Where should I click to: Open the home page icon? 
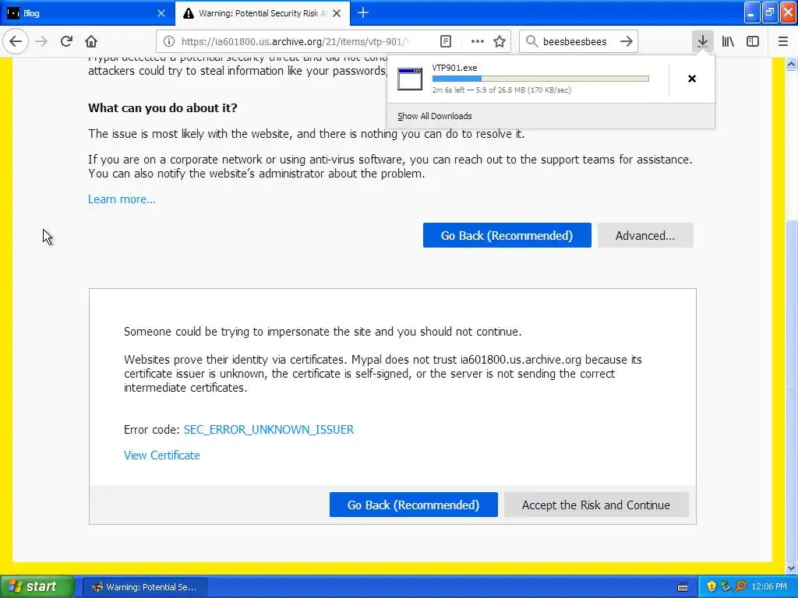[91, 41]
